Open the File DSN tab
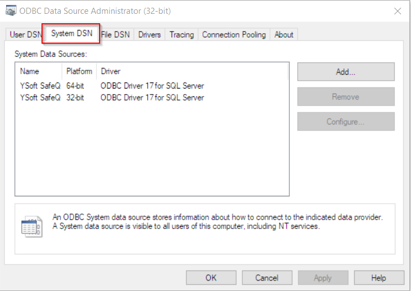The image size is (411, 291). coord(116,35)
